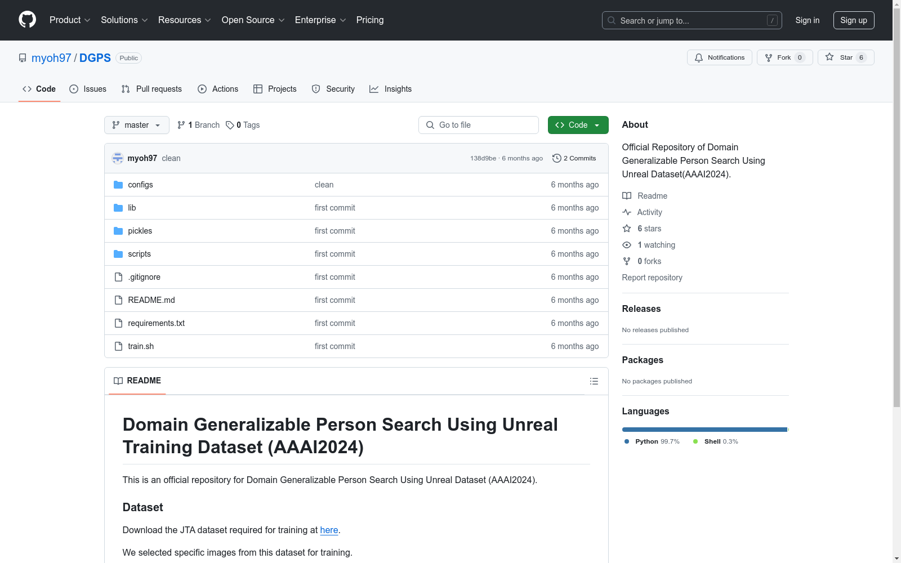Click the GitHub logo icon
901x563 pixels.
[x=27, y=20]
